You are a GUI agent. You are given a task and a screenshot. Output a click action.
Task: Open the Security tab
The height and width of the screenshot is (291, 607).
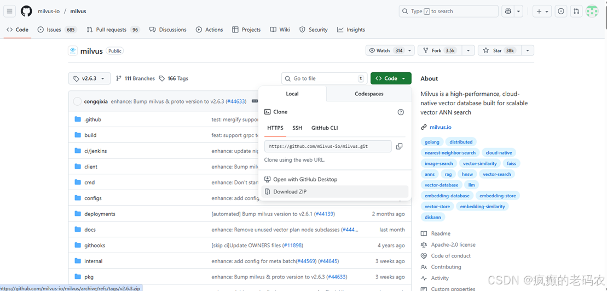[x=314, y=30]
